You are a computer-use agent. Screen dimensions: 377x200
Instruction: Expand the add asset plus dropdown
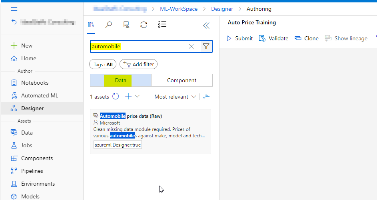point(132,96)
